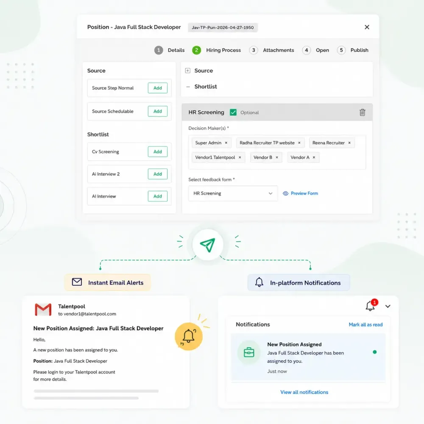Click View all notifications link

pos(304,392)
